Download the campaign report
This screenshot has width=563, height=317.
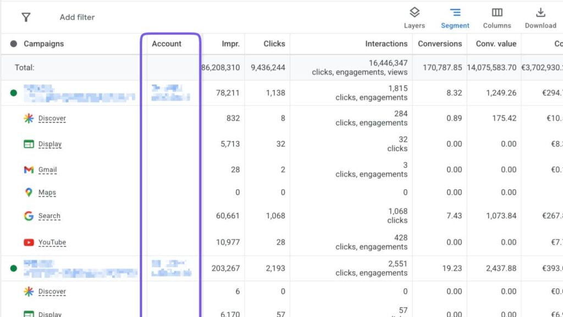click(540, 18)
